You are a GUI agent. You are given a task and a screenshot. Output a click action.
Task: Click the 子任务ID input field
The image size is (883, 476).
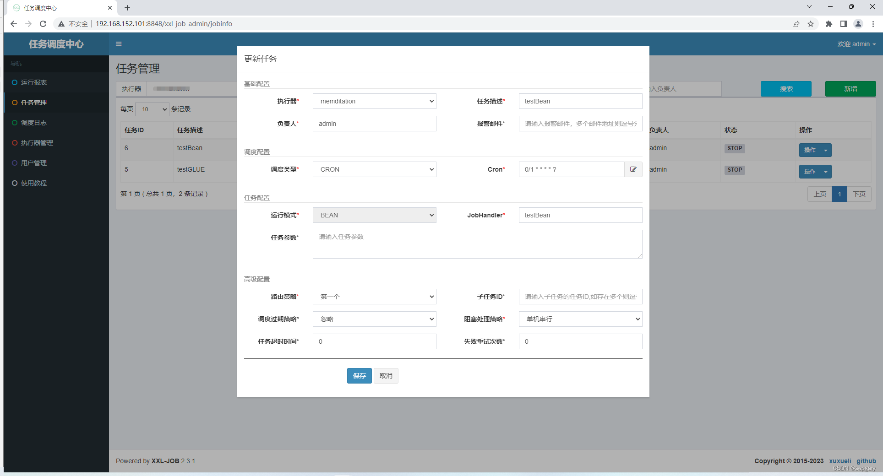pyautogui.click(x=581, y=297)
